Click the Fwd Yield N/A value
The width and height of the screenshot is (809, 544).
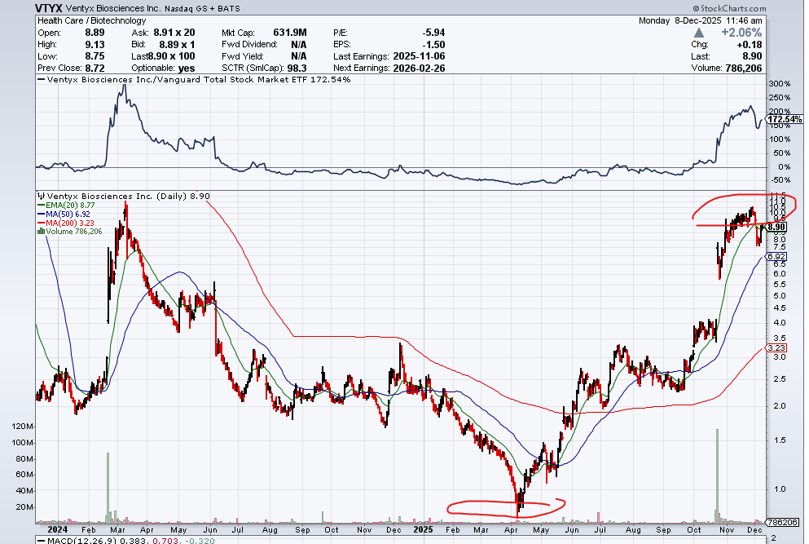pos(299,56)
